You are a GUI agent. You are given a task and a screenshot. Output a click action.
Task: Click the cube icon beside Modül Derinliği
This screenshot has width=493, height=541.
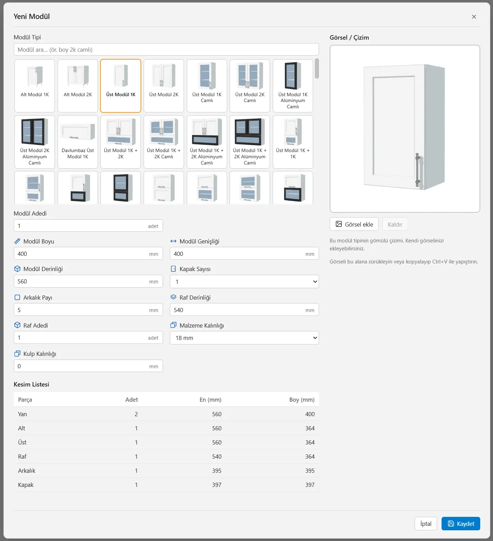[x=17, y=269]
